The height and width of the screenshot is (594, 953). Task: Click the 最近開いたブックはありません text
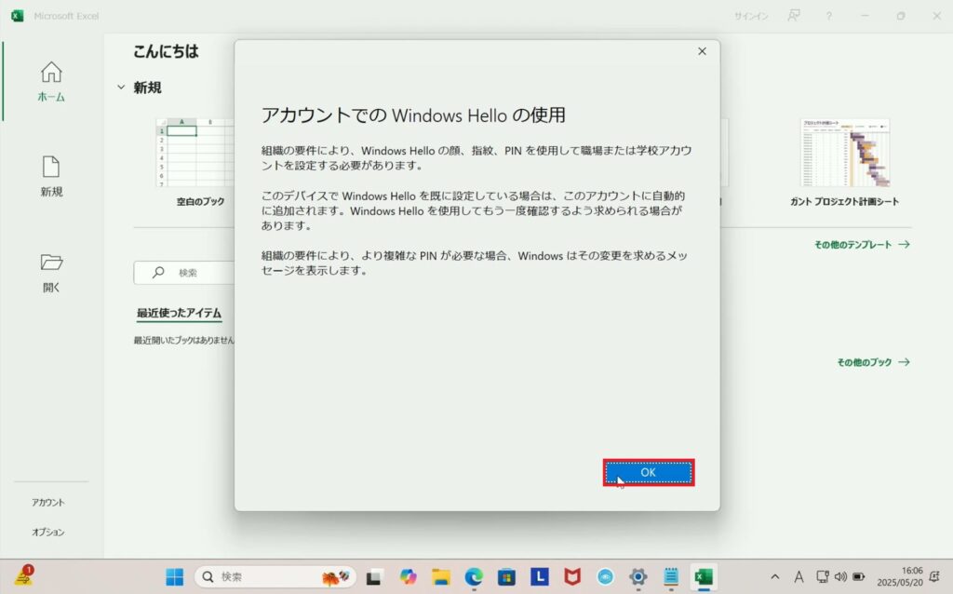[x=184, y=341]
